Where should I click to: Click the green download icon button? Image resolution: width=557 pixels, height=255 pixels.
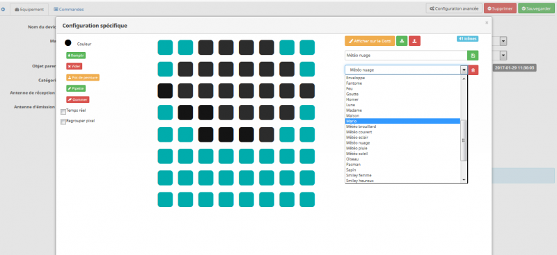click(402, 41)
